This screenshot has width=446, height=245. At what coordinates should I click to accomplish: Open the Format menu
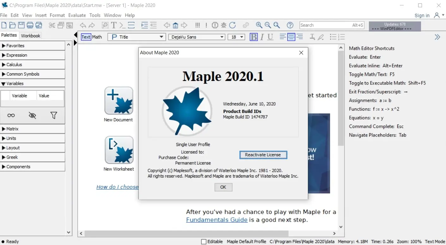pyautogui.click(x=57, y=15)
